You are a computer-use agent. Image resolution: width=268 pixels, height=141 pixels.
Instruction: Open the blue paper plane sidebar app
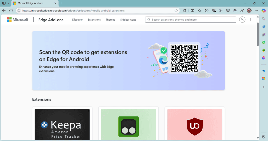tap(264, 70)
